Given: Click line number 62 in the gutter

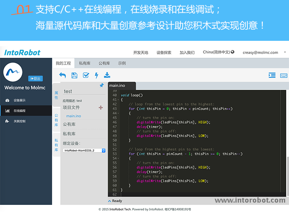Looking at the screenshot, I should tap(115, 195).
